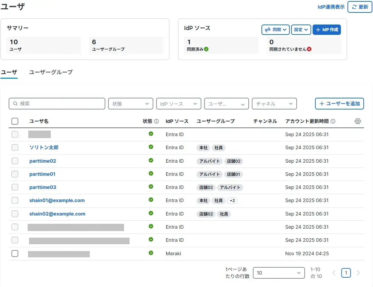Click the red not-synced icon under IdP ソース
The image size is (373, 287).
pos(309,49)
